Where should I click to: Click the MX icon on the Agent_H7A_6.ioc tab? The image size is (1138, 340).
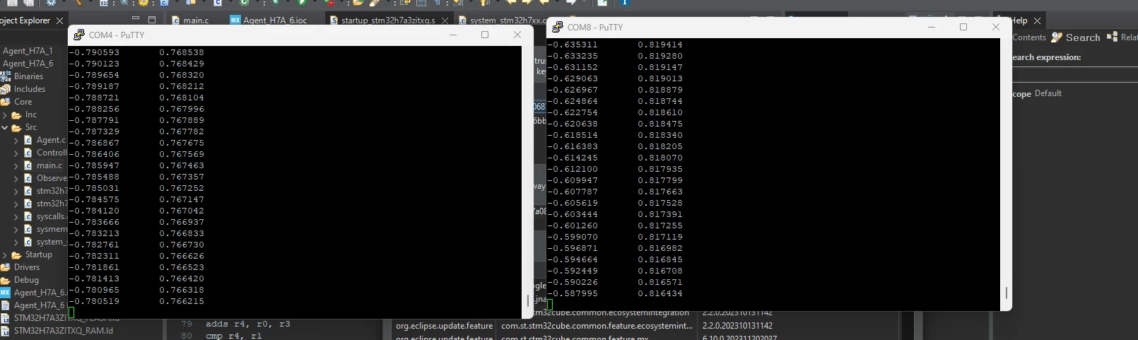pyautogui.click(x=235, y=20)
